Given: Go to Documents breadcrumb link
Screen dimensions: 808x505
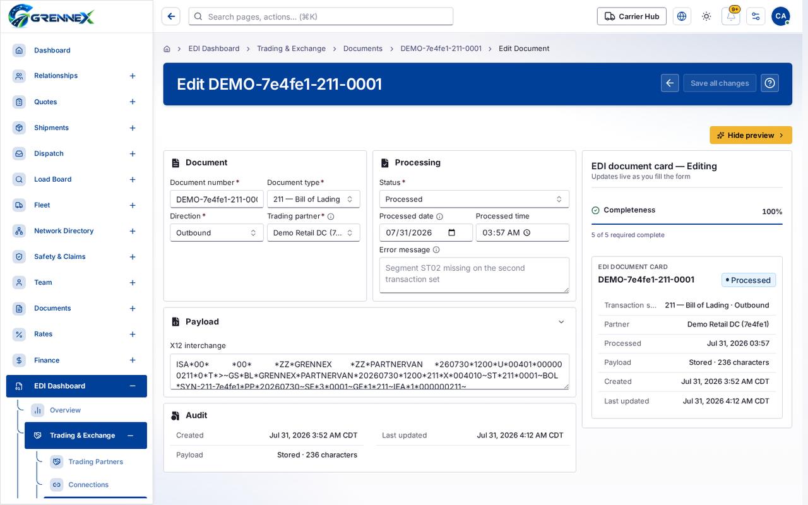Looking at the screenshot, I should [363, 49].
